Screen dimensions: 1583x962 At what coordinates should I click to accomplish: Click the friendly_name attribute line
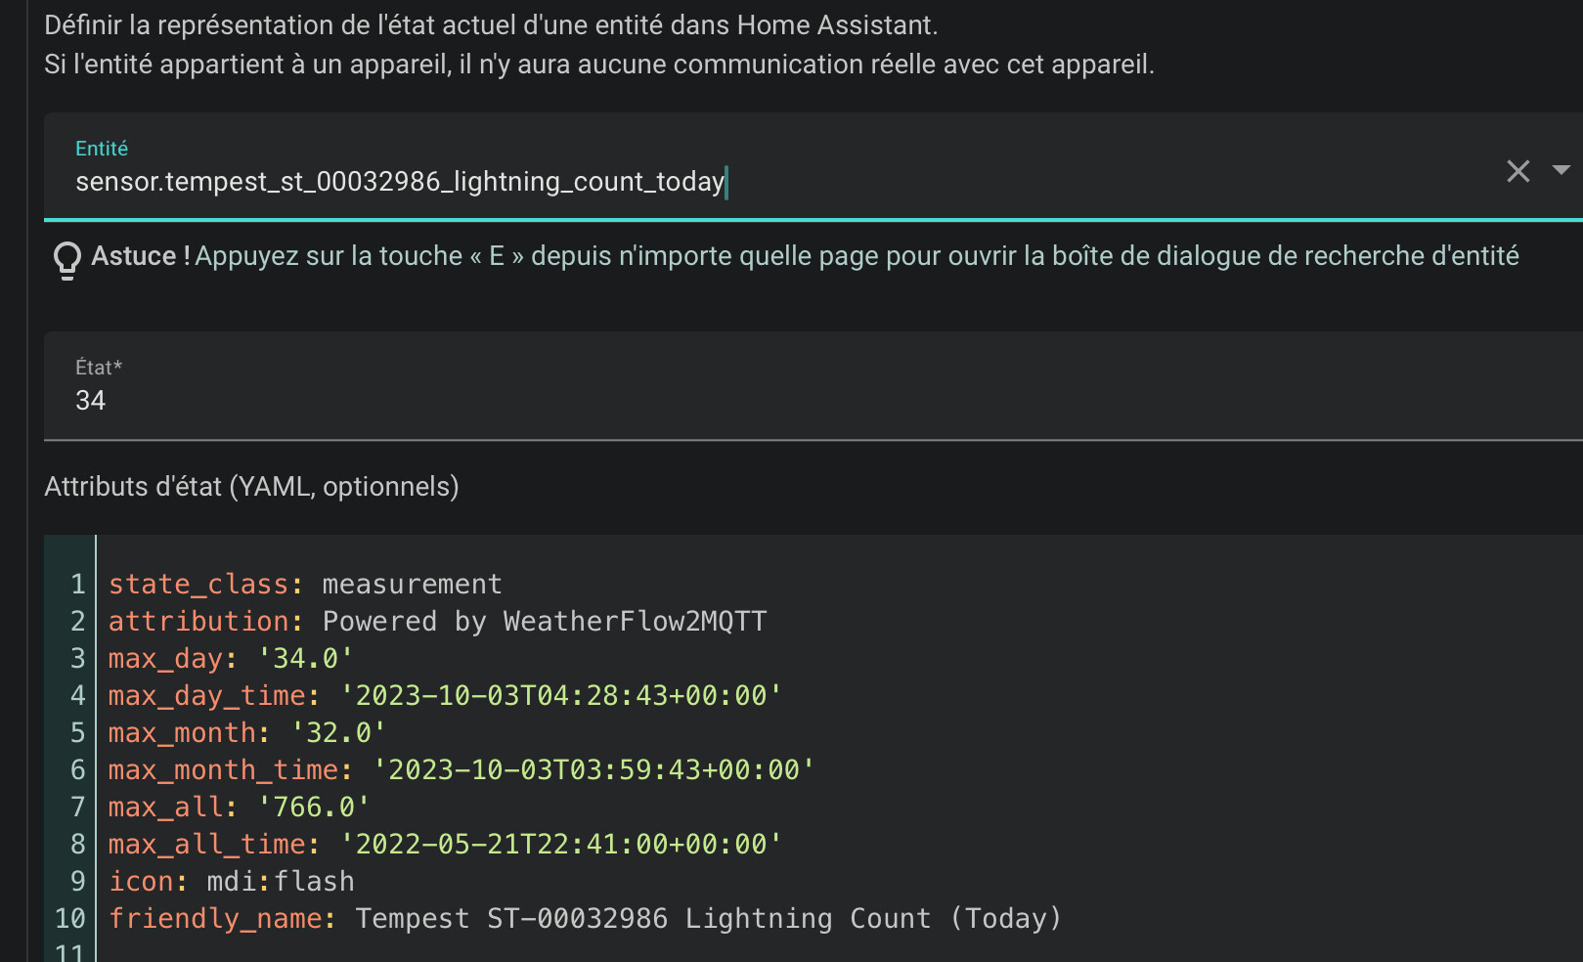pyautogui.click(x=585, y=918)
